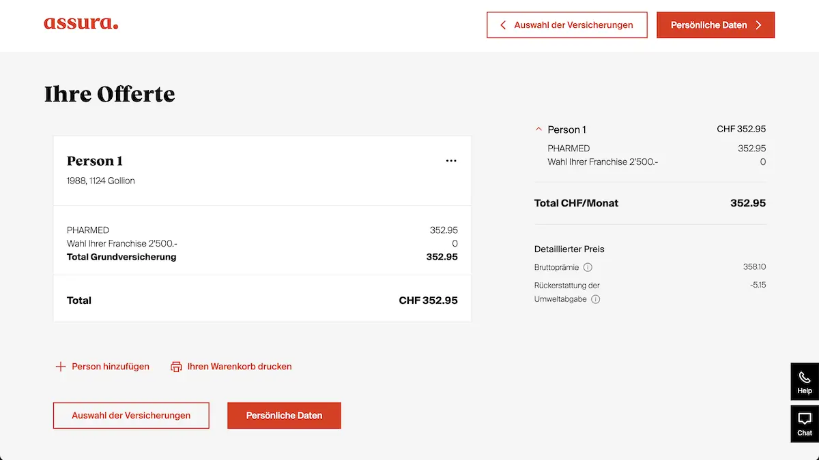This screenshot has height=460, width=819.
Task: Click bottom Persönliche Daten button
Action: coord(284,415)
